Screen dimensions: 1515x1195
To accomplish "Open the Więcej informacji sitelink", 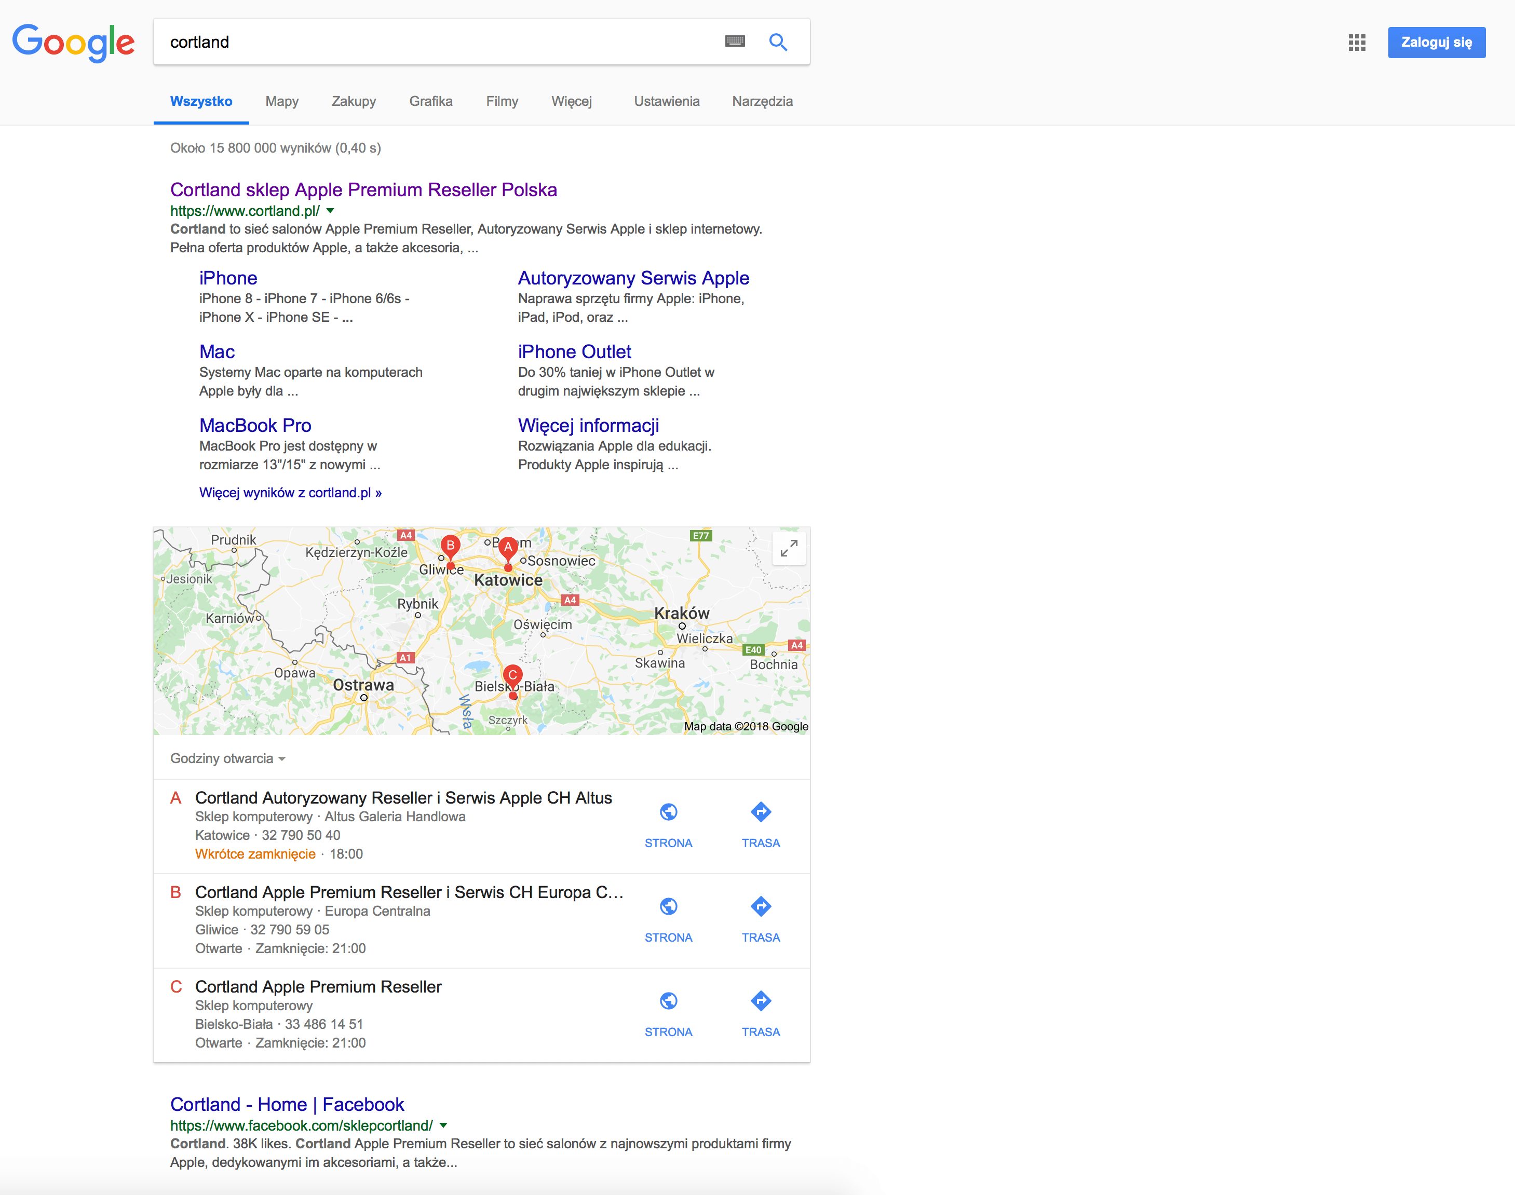I will coord(588,425).
